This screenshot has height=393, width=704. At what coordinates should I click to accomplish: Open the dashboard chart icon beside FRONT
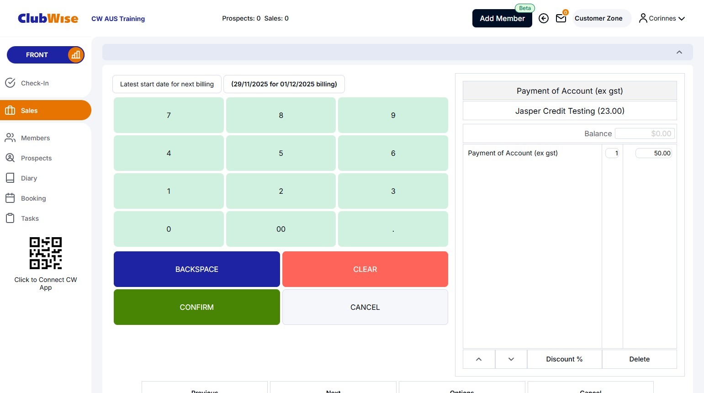click(76, 55)
